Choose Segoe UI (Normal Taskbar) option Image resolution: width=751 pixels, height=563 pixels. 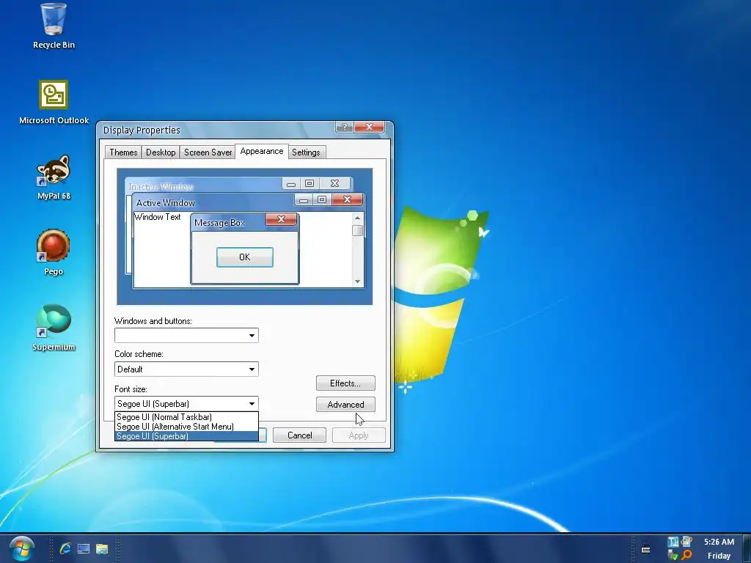[186, 417]
